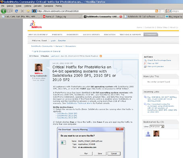This screenshot has width=183, height=158.
Task: Open the Products navigation item
Action: pyautogui.click(x=57, y=35)
